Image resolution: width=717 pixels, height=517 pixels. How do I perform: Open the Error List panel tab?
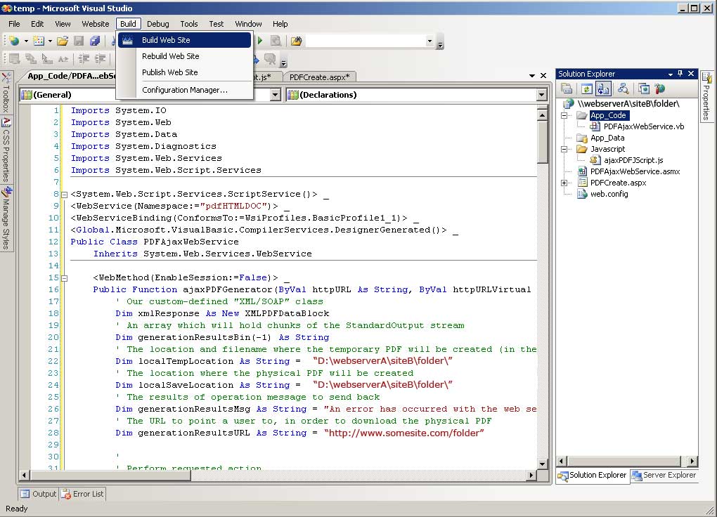tap(82, 494)
